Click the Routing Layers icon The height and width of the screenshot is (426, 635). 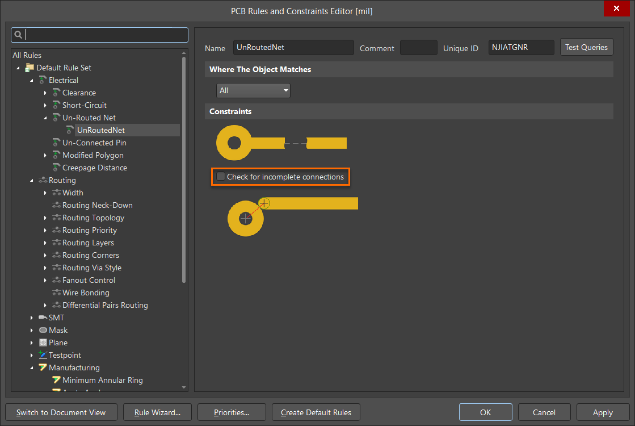(56, 243)
